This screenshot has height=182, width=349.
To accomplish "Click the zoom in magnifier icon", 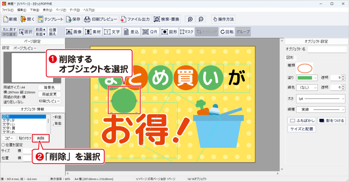I will point(190,19).
